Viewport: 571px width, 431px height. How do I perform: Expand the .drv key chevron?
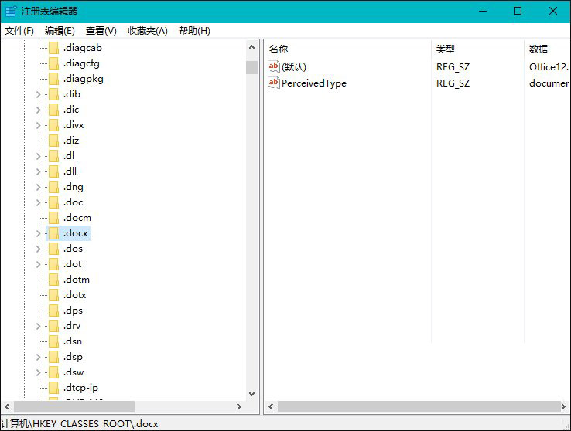[38, 326]
